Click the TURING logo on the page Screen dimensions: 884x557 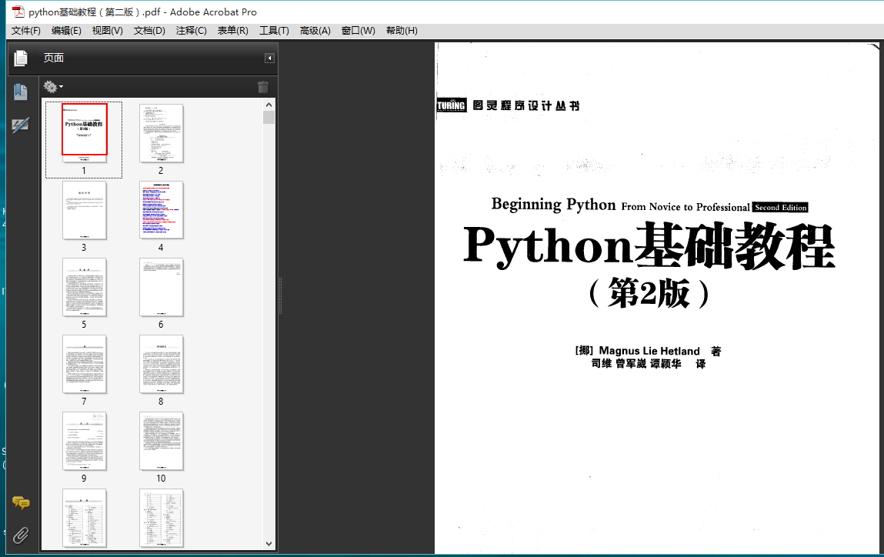pos(451,105)
